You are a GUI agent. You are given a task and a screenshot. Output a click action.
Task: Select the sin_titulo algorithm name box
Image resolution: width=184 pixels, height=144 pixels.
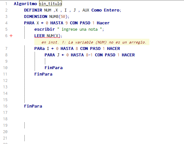coord(50,4)
